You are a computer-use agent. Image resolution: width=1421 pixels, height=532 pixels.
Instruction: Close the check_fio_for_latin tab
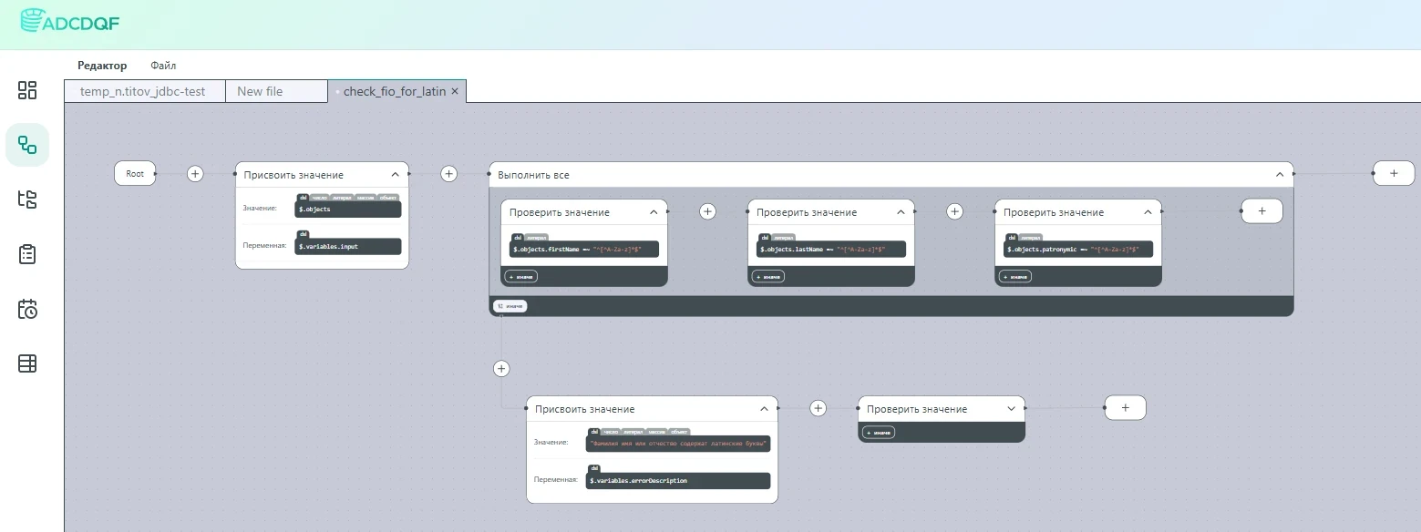(x=455, y=91)
